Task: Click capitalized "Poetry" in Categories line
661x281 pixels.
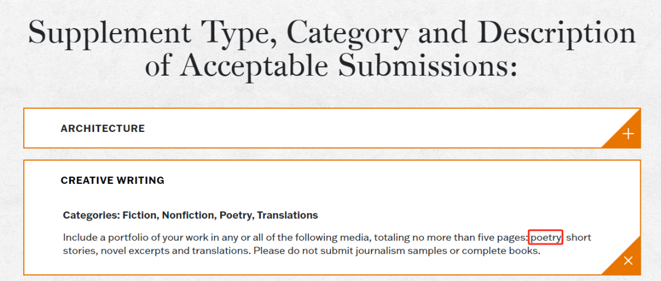Action: tap(234, 215)
